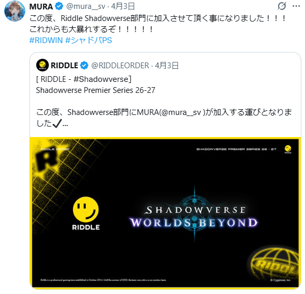Click the #Shadowverse hashtag in quoted tweet
The image size is (305, 294).
coord(101,79)
